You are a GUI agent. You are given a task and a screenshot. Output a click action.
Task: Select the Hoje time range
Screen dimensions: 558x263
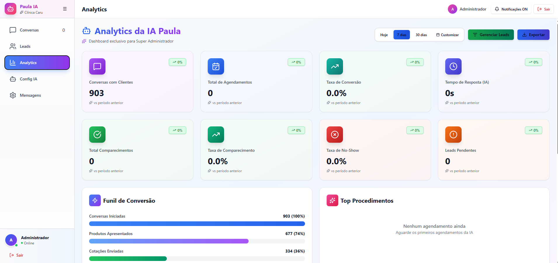[x=384, y=35]
